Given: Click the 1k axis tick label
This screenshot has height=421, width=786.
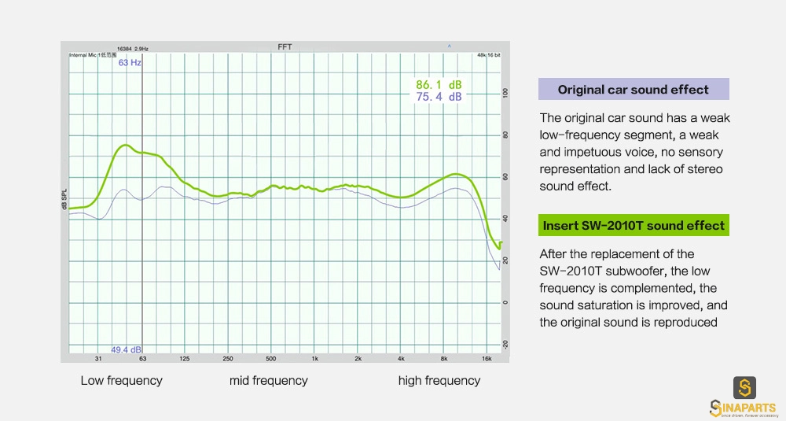Looking at the screenshot, I should click(x=315, y=359).
